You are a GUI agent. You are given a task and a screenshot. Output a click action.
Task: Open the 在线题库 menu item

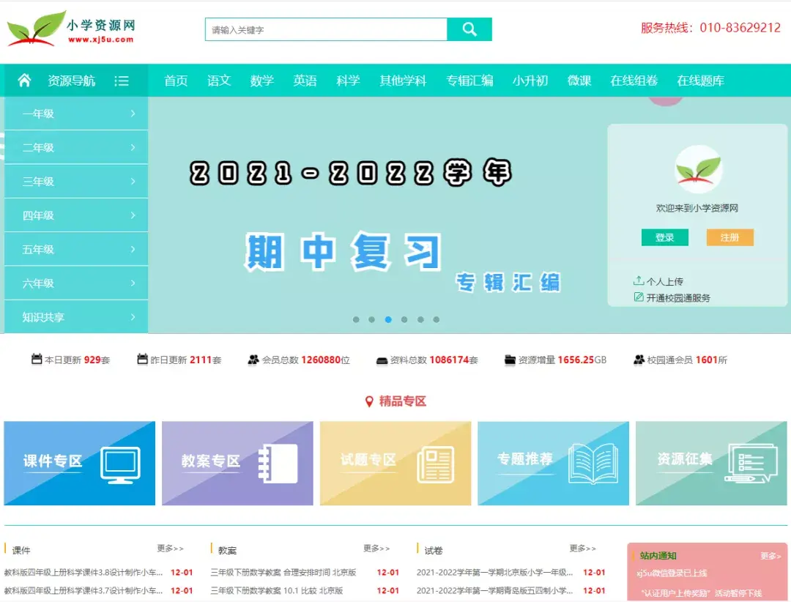coord(700,81)
